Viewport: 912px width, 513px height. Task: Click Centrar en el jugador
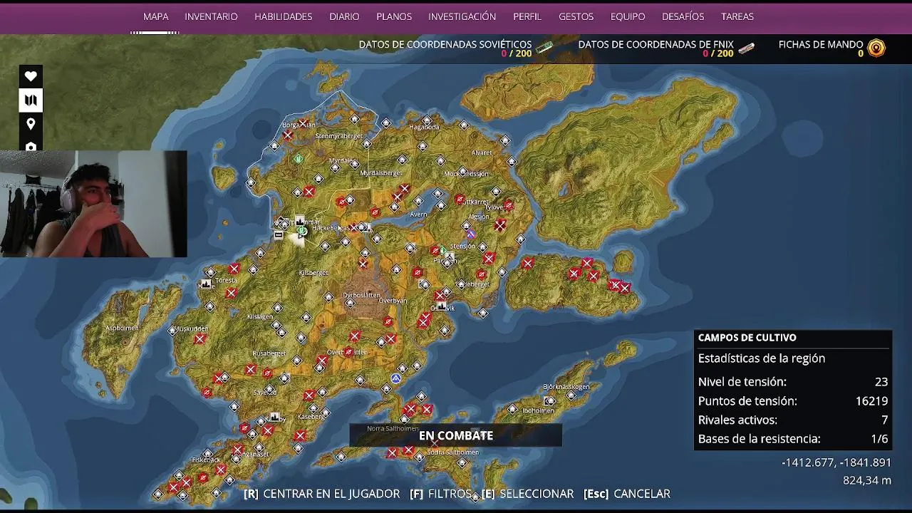click(x=321, y=494)
